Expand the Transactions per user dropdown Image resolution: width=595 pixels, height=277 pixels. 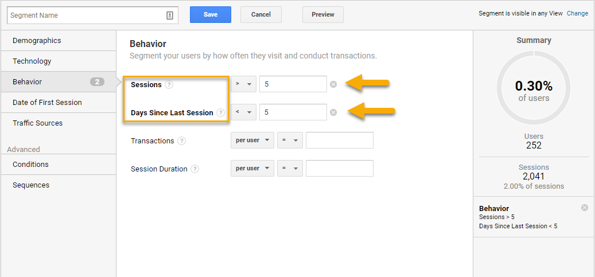pyautogui.click(x=252, y=141)
